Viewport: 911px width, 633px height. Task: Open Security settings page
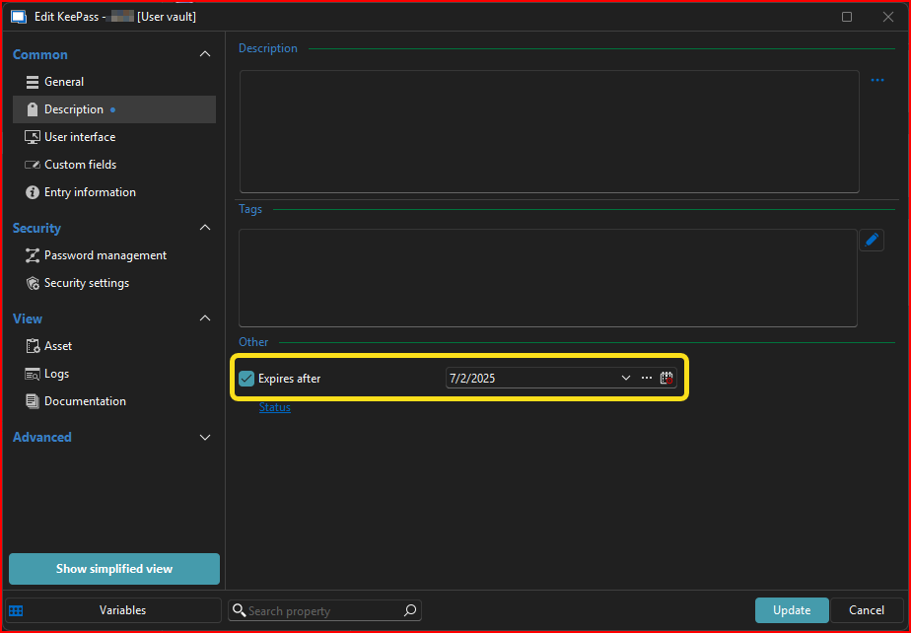click(x=114, y=283)
